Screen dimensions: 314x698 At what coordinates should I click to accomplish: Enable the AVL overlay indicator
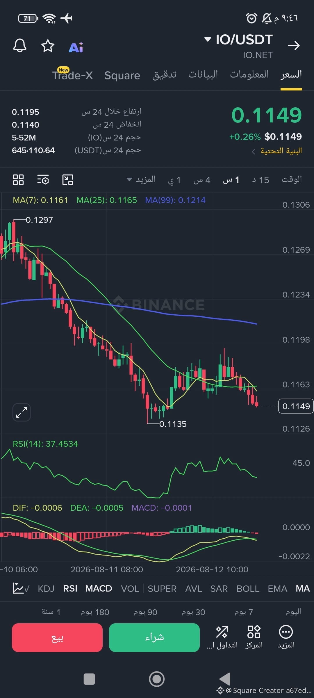[x=194, y=589]
